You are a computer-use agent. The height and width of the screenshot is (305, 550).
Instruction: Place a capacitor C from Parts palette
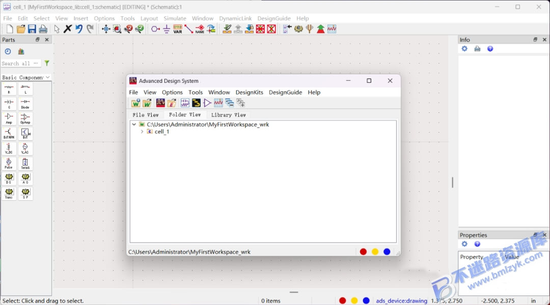tap(9, 104)
